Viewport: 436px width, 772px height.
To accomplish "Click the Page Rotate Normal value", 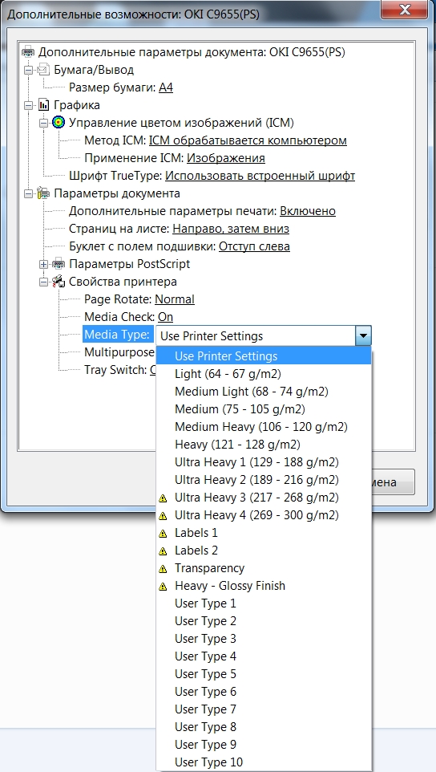I will click(x=175, y=299).
